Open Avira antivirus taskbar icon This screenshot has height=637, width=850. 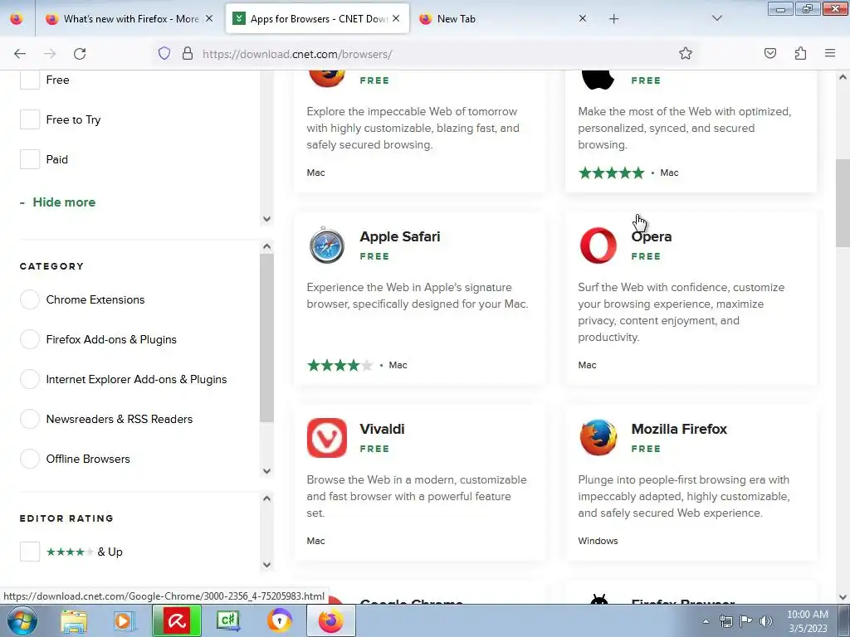click(x=177, y=620)
